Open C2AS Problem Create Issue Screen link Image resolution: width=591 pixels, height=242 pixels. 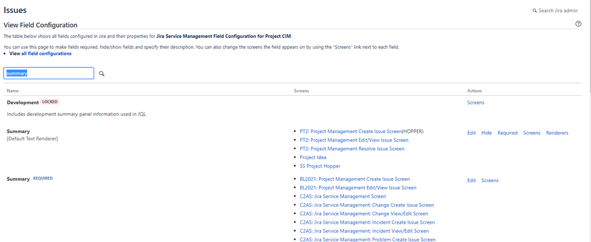(x=368, y=239)
